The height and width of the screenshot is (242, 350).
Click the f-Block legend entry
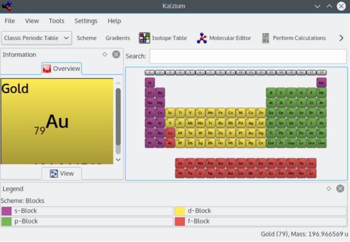coord(261,221)
